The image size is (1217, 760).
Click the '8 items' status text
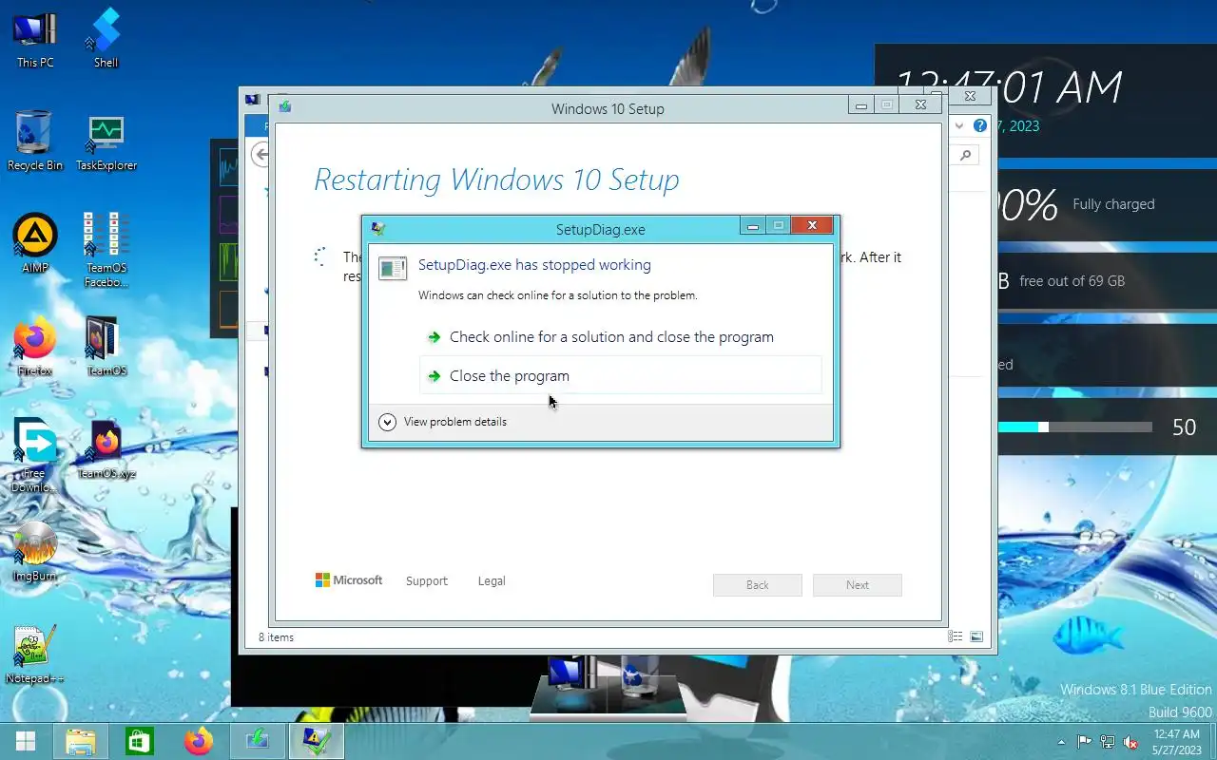[x=276, y=637]
